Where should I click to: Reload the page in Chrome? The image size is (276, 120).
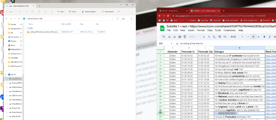point(168,16)
